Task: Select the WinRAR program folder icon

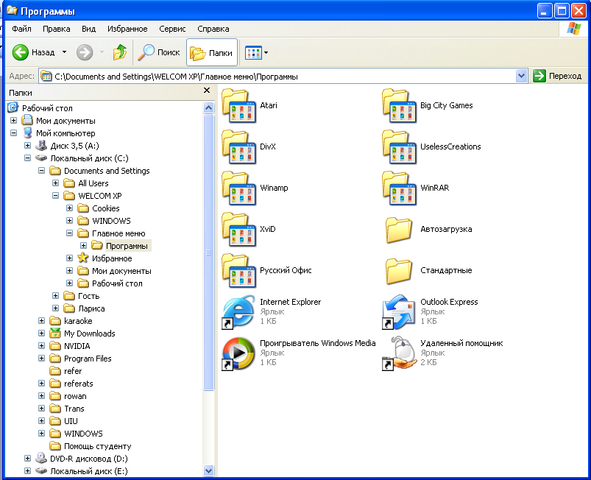Action: click(399, 188)
